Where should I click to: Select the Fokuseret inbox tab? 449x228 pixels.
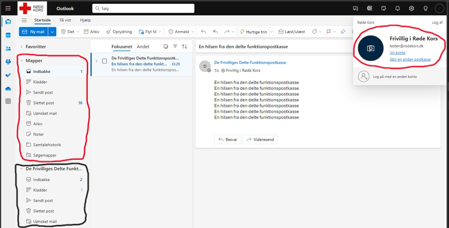click(x=121, y=46)
